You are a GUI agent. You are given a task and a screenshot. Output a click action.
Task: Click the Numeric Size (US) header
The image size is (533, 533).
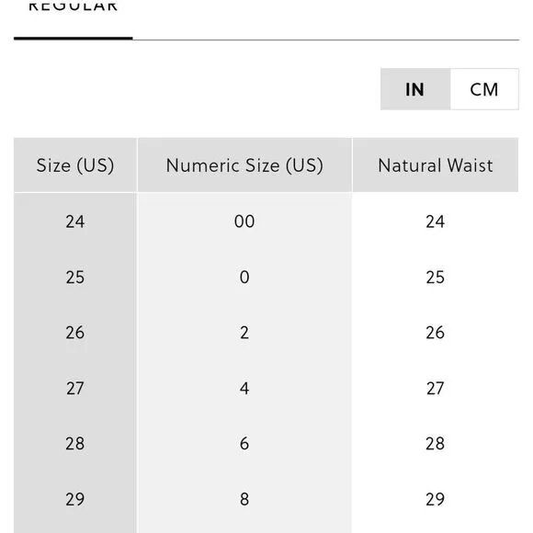pos(244,165)
